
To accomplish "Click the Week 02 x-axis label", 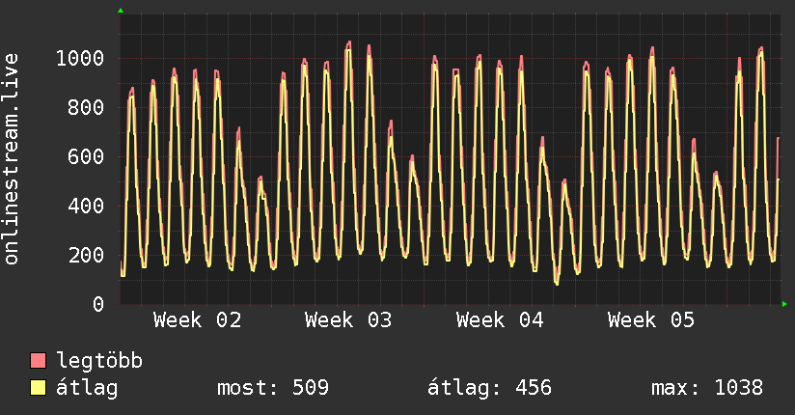I will tap(197, 320).
